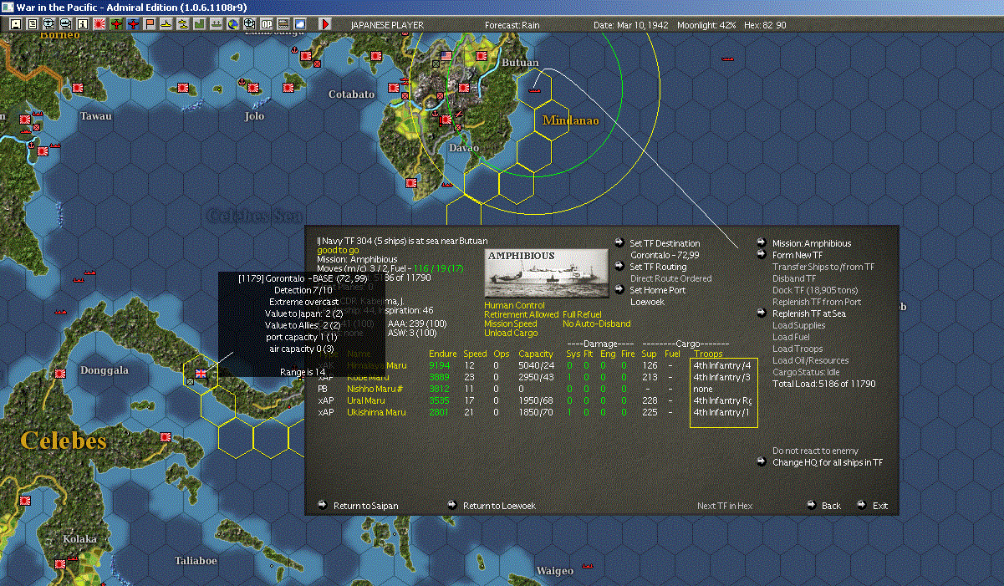Click the Japanese rising sun toolbar icon
This screenshot has height=586, width=1004.
coord(99,24)
